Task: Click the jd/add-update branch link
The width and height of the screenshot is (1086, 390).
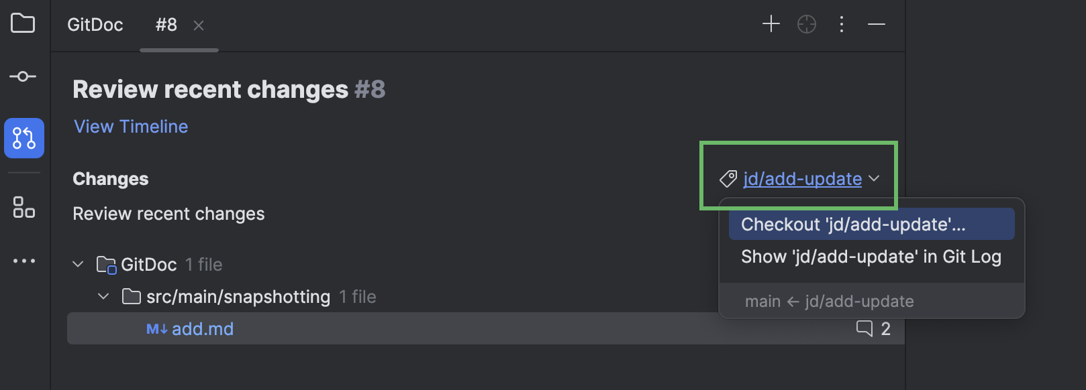Action: 801,179
